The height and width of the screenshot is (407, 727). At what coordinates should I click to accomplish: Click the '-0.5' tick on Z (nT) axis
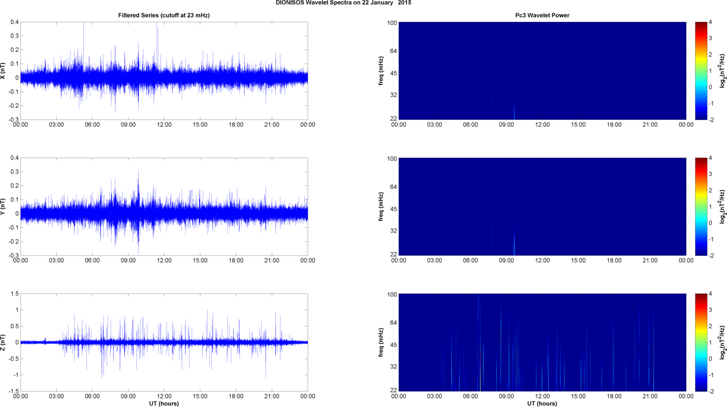(x=13, y=359)
